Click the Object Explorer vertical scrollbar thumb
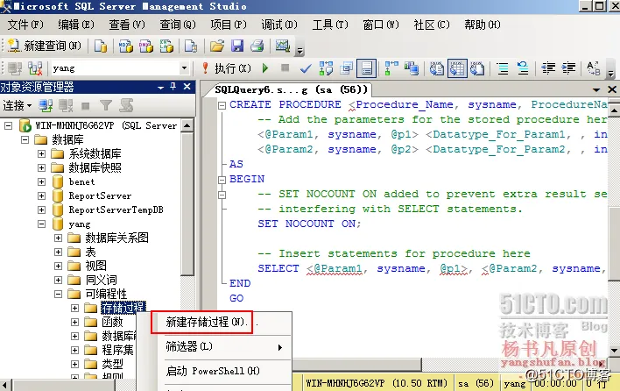The width and height of the screenshot is (620, 391). click(x=187, y=203)
